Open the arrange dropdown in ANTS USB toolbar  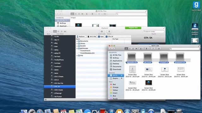tap(141, 49)
